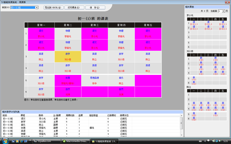The height and width of the screenshot is (144, 231).
Task: Click the 星期一 column header
Action: [x=41, y=25]
